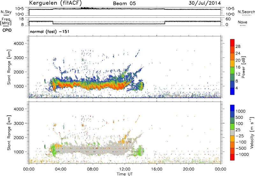Pick the gray segment of Velocity color bar

pyautogui.click(x=232, y=133)
